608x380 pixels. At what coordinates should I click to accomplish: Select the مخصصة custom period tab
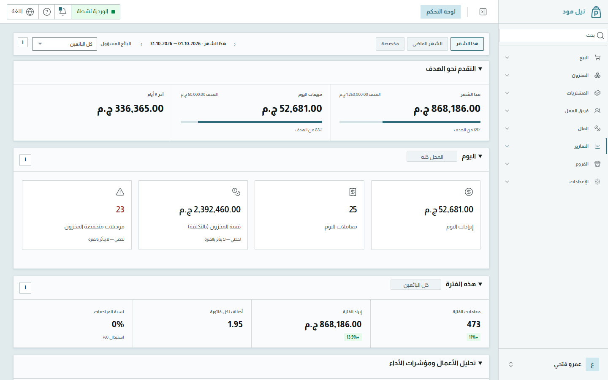click(390, 44)
